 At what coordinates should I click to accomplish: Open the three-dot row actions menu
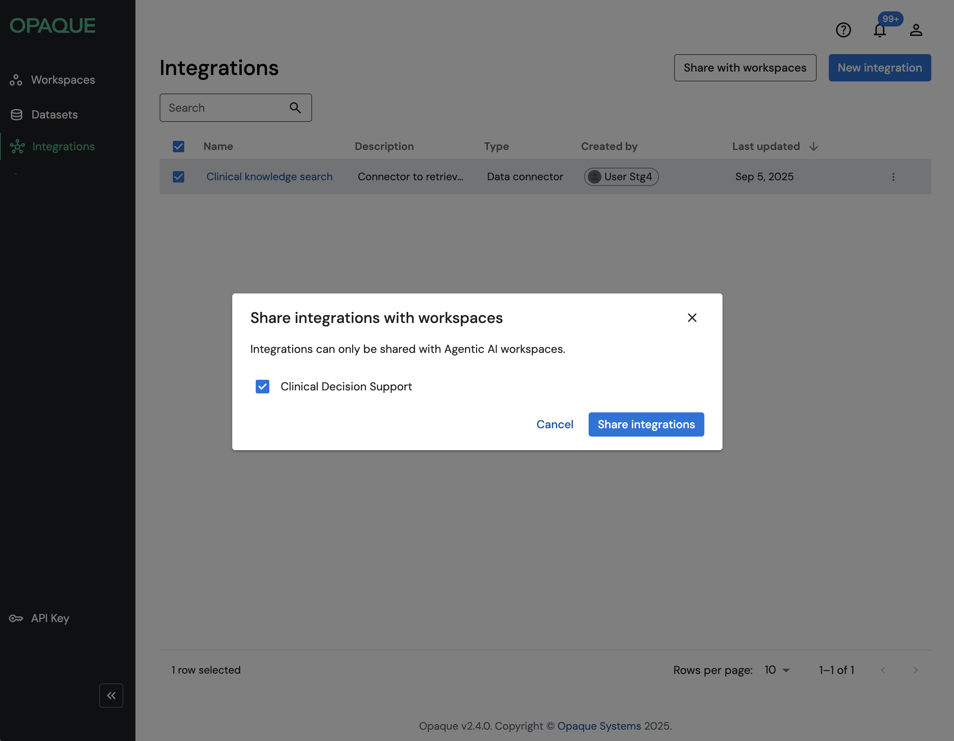pos(893,176)
